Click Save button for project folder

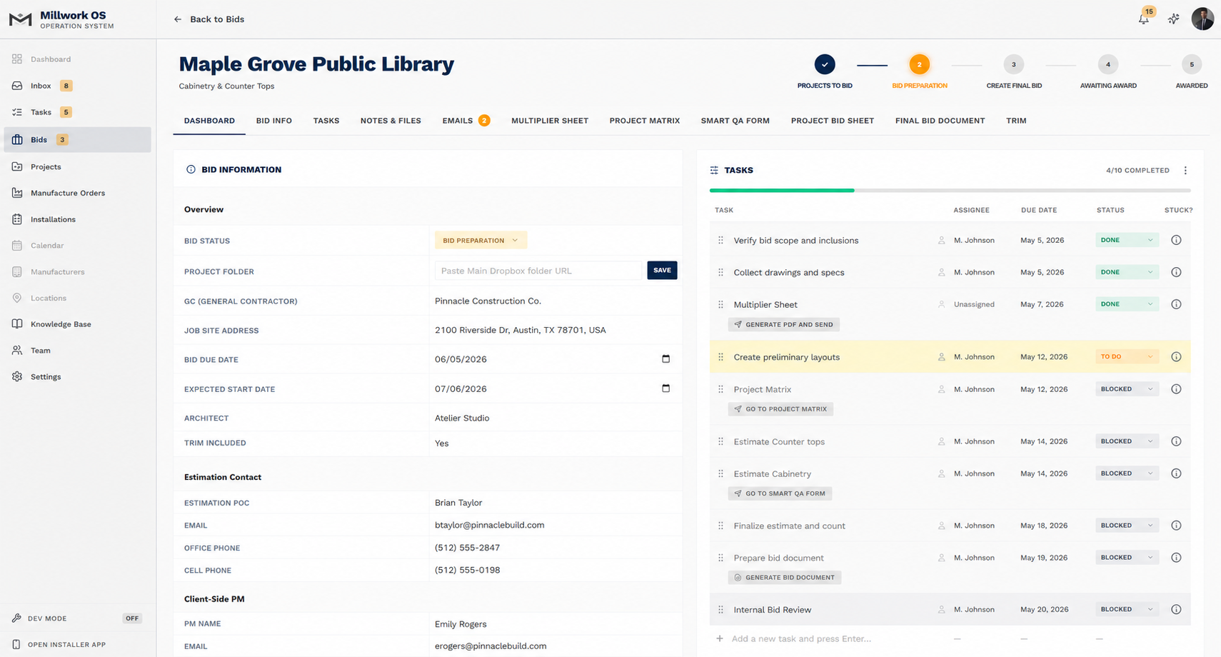(662, 271)
